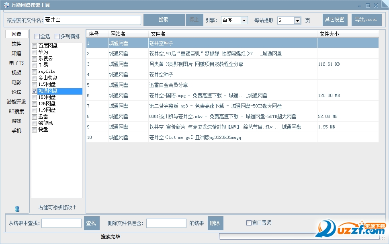Select result 另类黄 H类影视图片
This screenshot has height=244, width=389.
[x=232, y=64]
